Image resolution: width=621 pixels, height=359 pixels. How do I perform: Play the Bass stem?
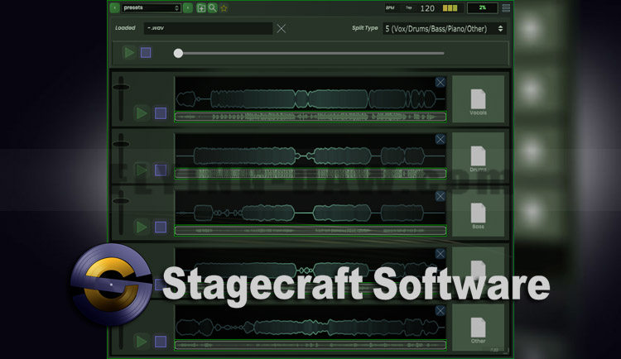pos(142,227)
